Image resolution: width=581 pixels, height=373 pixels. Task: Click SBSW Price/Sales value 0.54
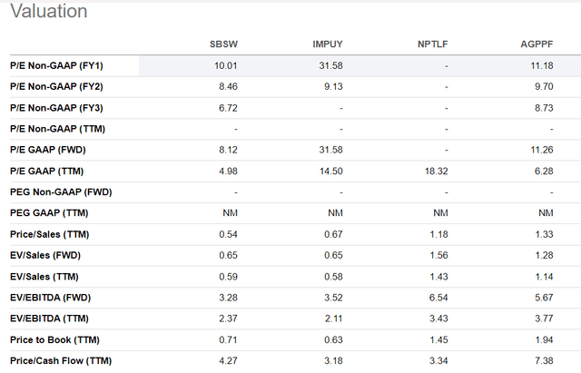228,234
